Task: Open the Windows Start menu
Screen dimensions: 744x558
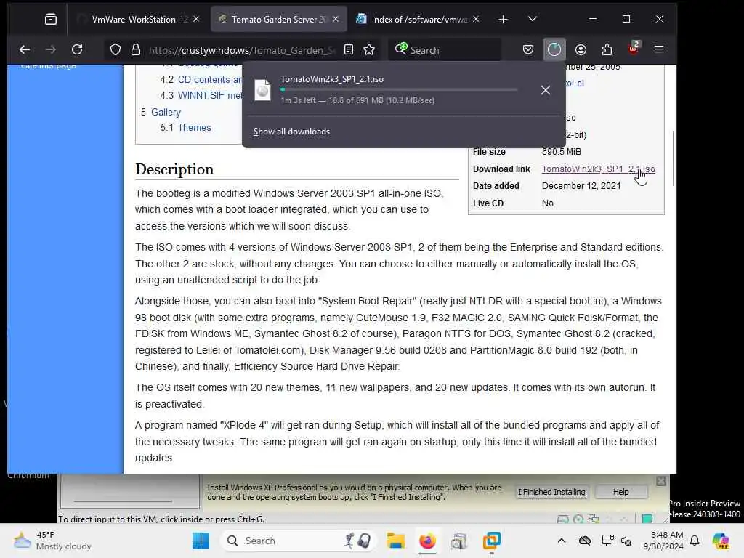Action: pos(201,541)
